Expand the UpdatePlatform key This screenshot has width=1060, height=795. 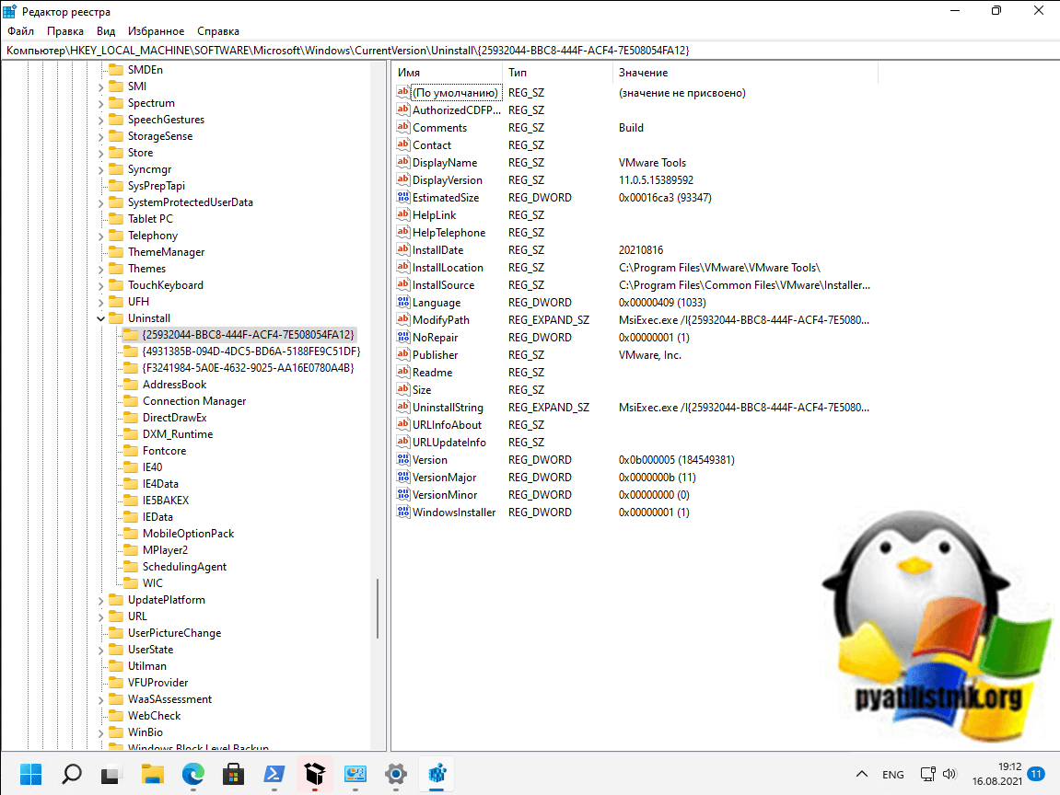[100, 600]
